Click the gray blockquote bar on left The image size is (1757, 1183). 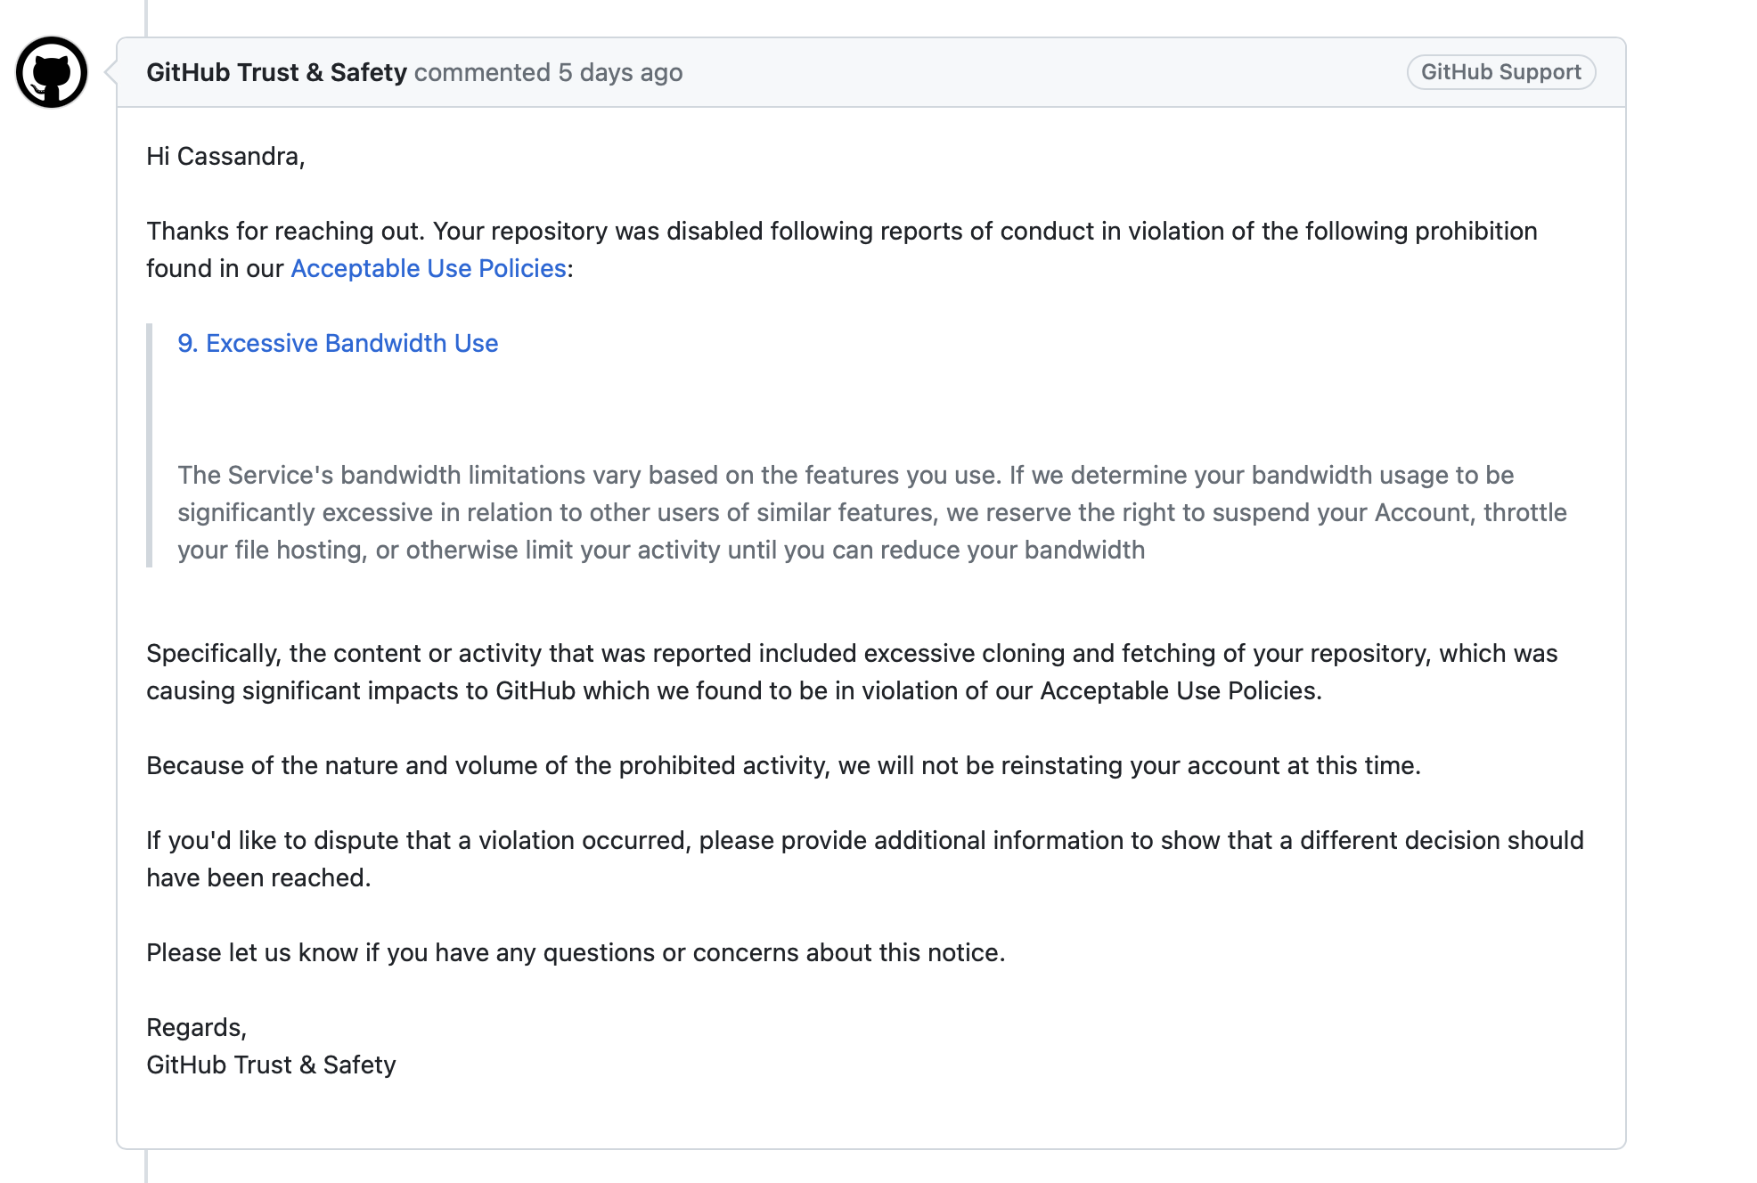[x=150, y=445]
